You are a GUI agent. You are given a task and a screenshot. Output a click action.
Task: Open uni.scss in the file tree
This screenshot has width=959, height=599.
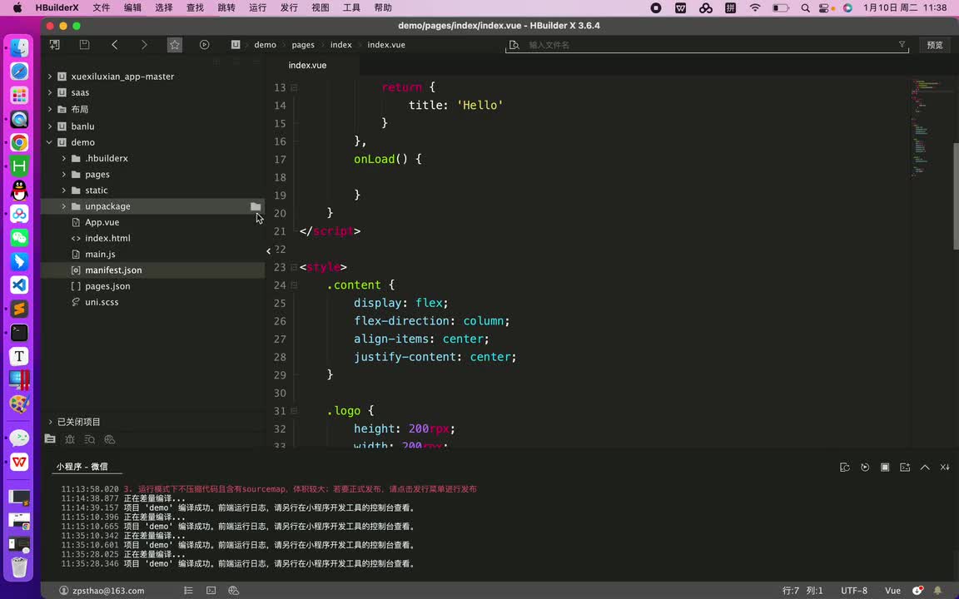[102, 302]
